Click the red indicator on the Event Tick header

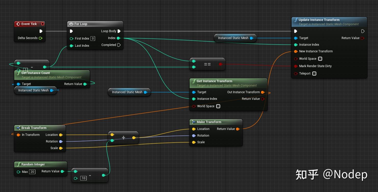pos(43,23)
